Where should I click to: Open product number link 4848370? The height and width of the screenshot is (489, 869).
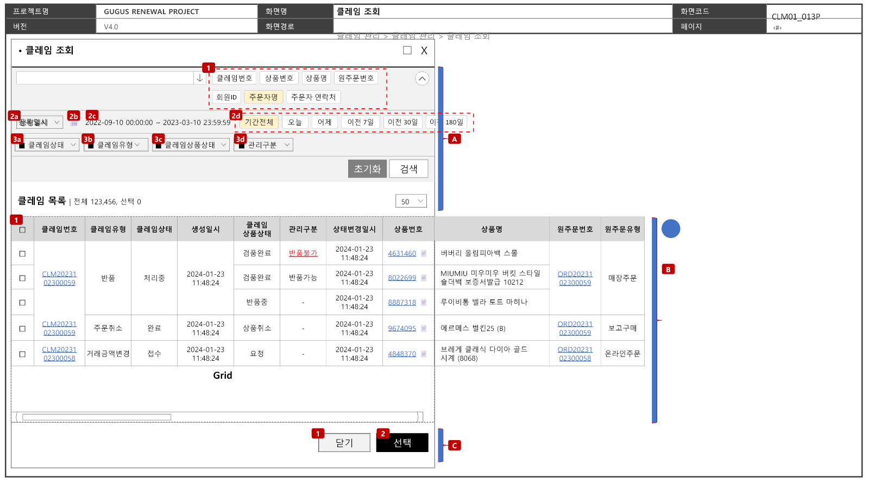coord(402,354)
